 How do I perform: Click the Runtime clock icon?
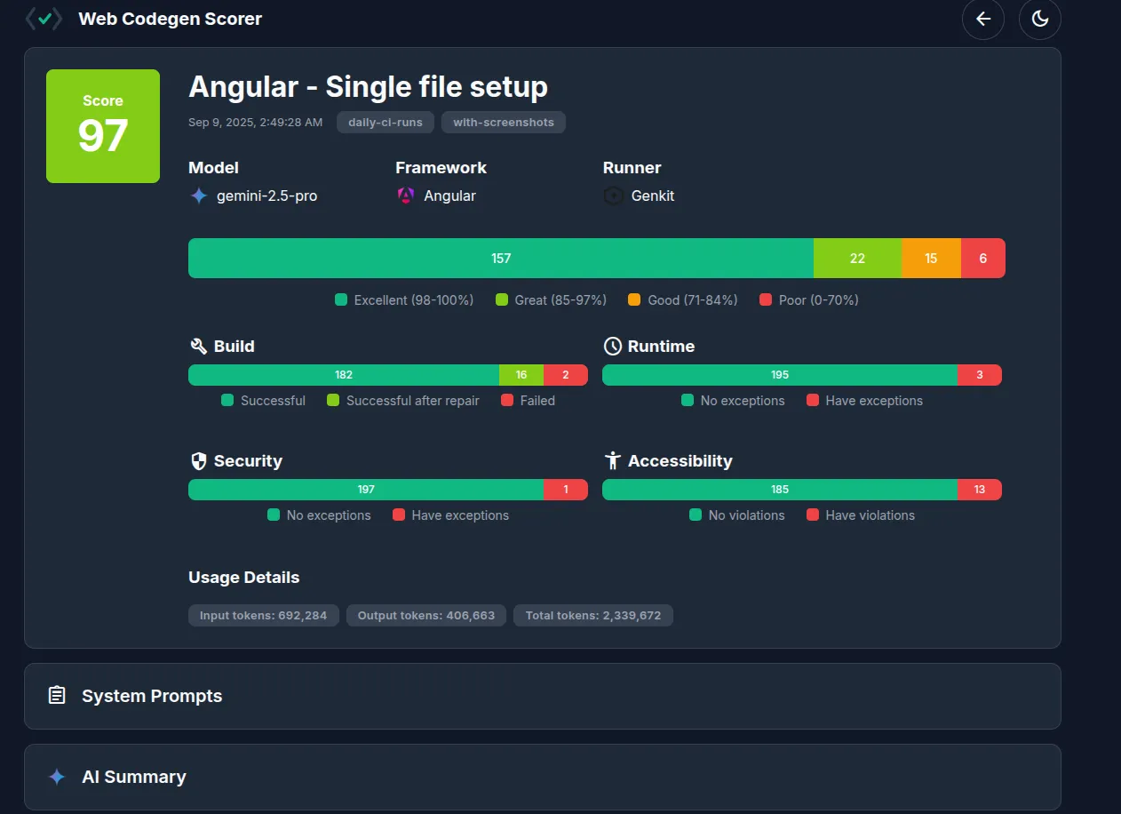pos(612,347)
